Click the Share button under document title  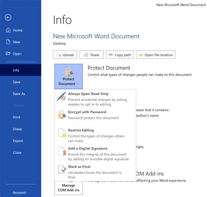(92, 55)
